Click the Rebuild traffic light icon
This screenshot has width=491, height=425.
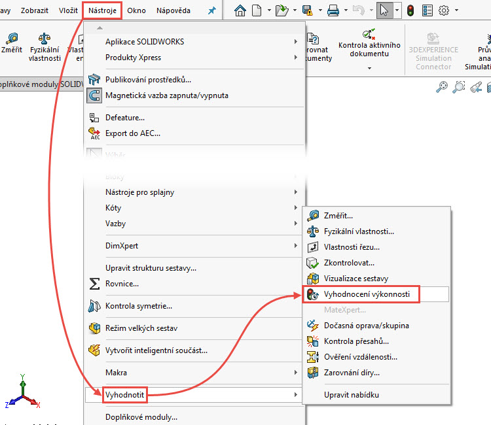[410, 10]
